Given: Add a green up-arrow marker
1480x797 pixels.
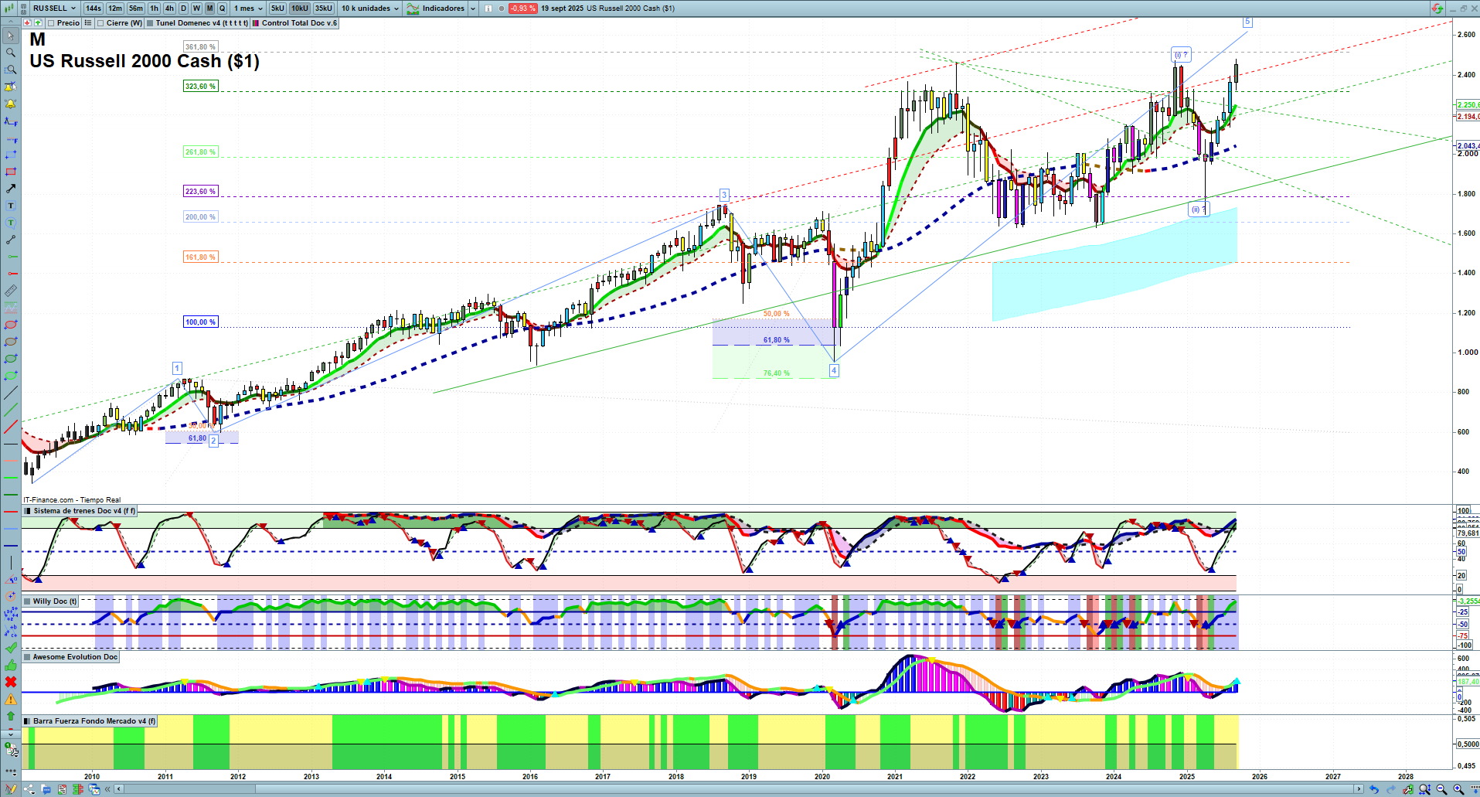Looking at the screenshot, I should [x=11, y=716].
